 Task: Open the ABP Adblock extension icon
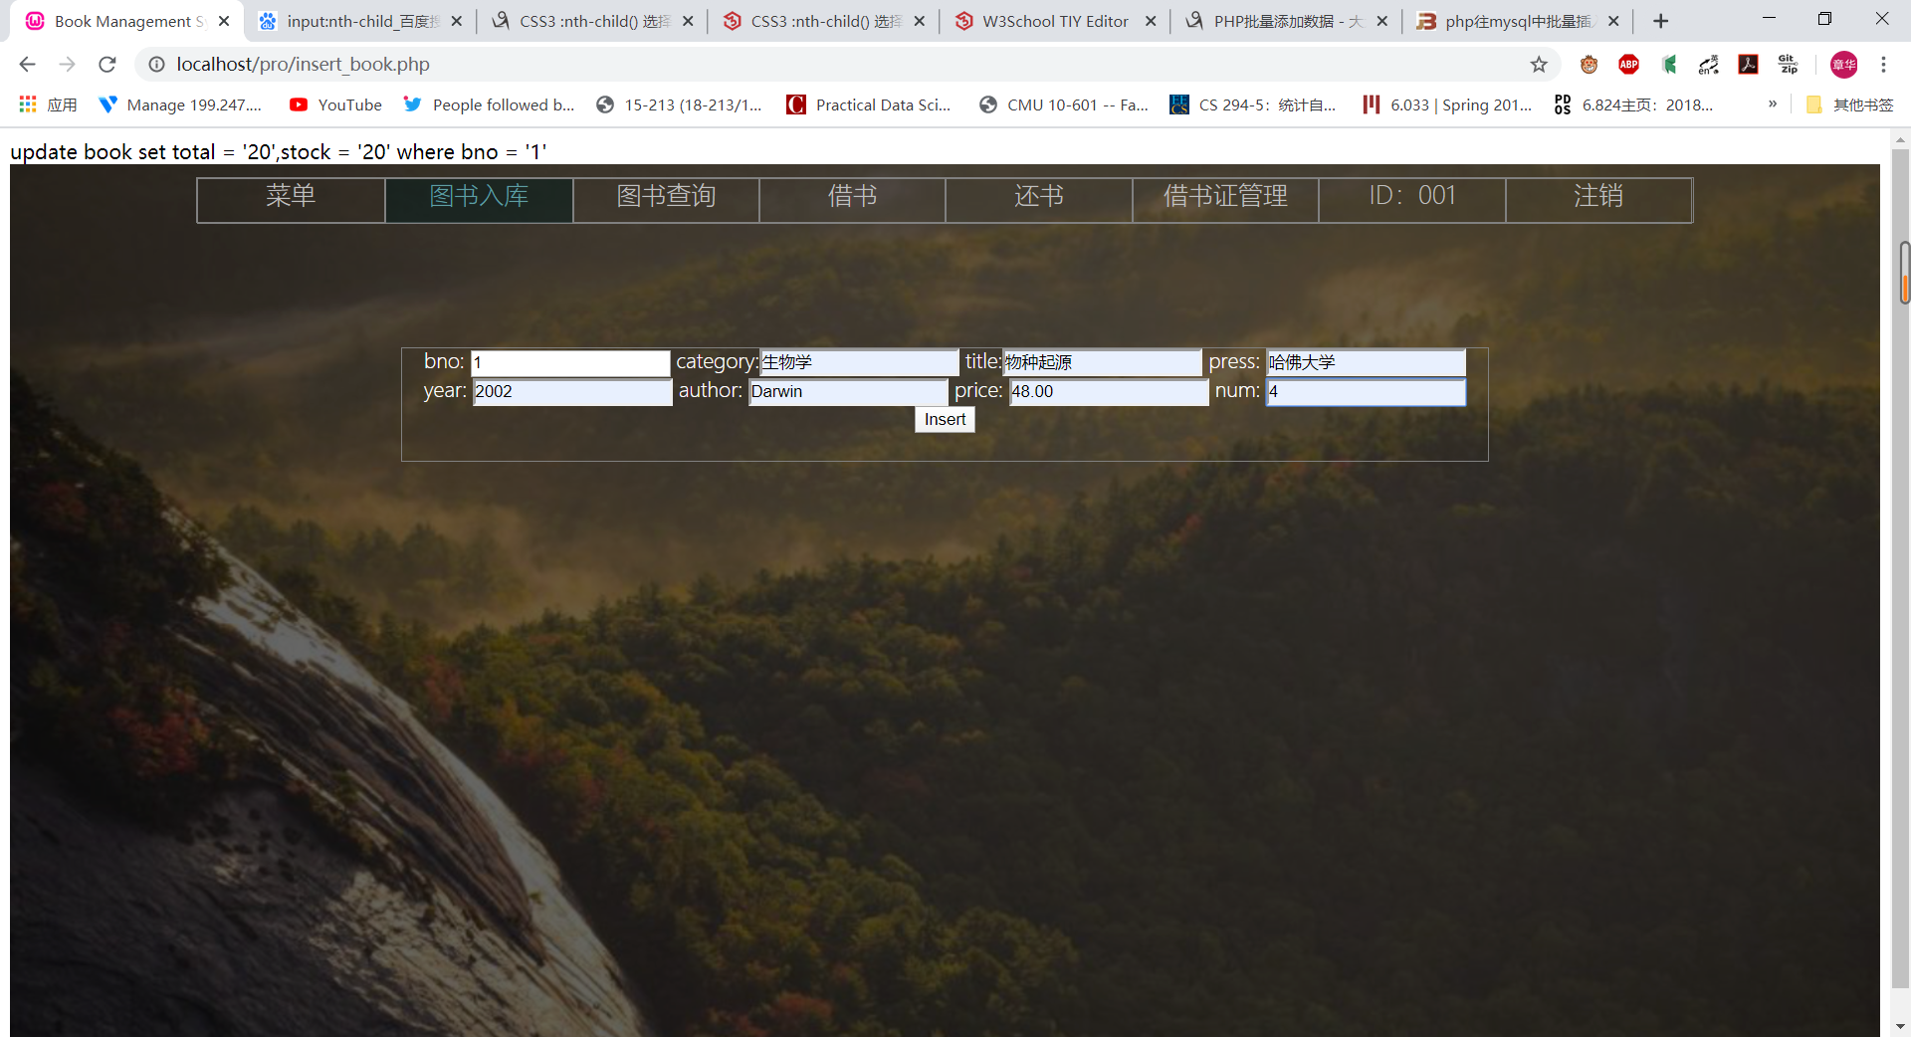pos(1628,65)
